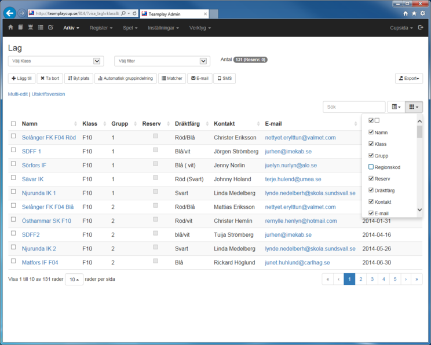Open the Inställningar menu

pos(163,28)
